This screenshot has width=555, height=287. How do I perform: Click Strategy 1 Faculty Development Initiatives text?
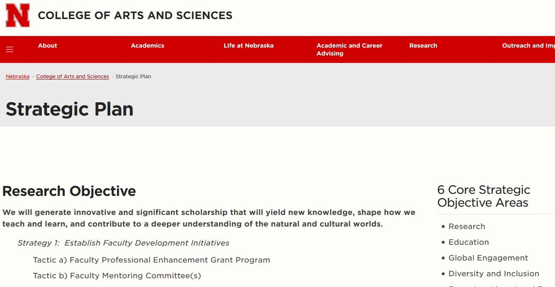tap(123, 243)
